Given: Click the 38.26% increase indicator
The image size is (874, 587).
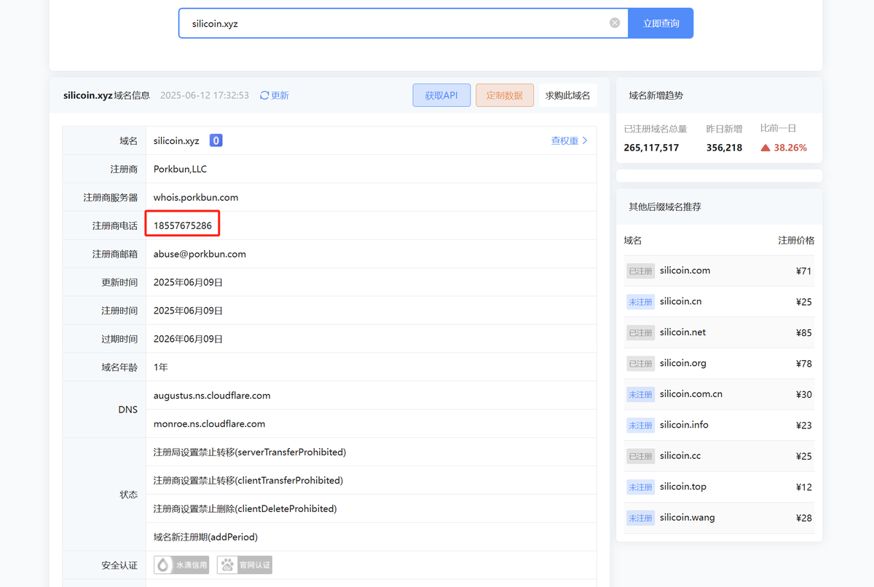Looking at the screenshot, I should tap(784, 148).
